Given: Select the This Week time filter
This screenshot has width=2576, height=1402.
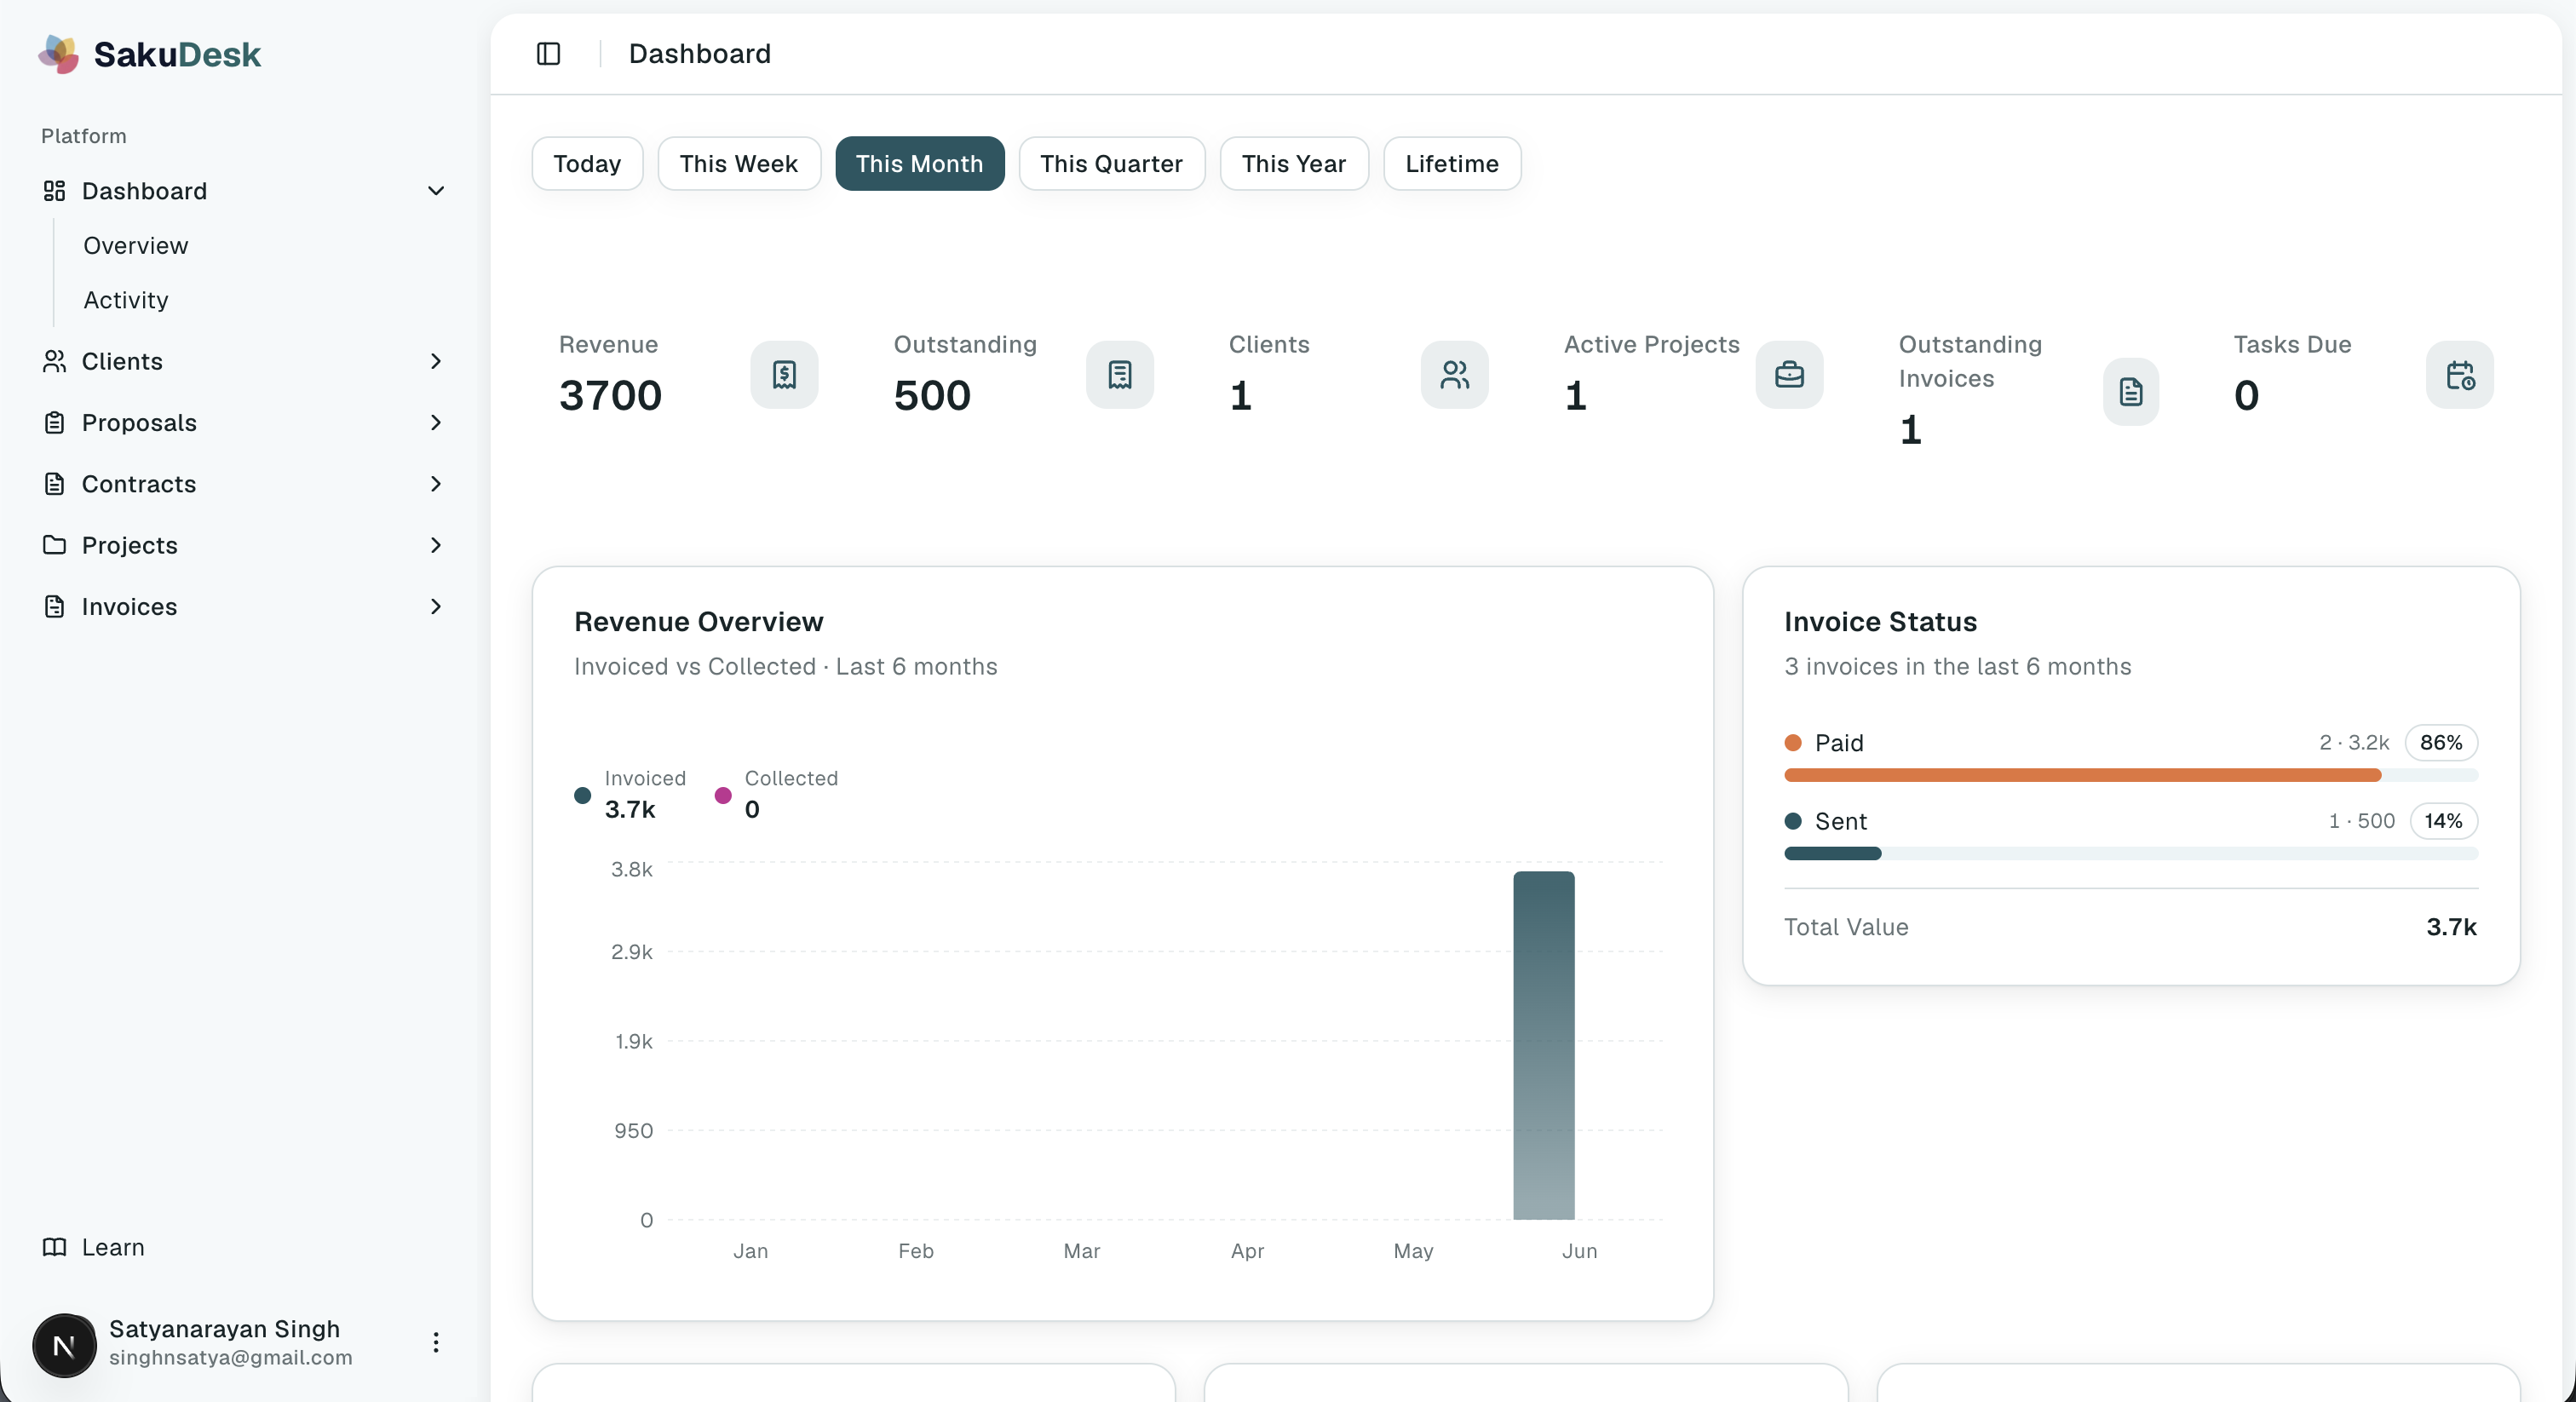Looking at the screenshot, I should click(739, 163).
